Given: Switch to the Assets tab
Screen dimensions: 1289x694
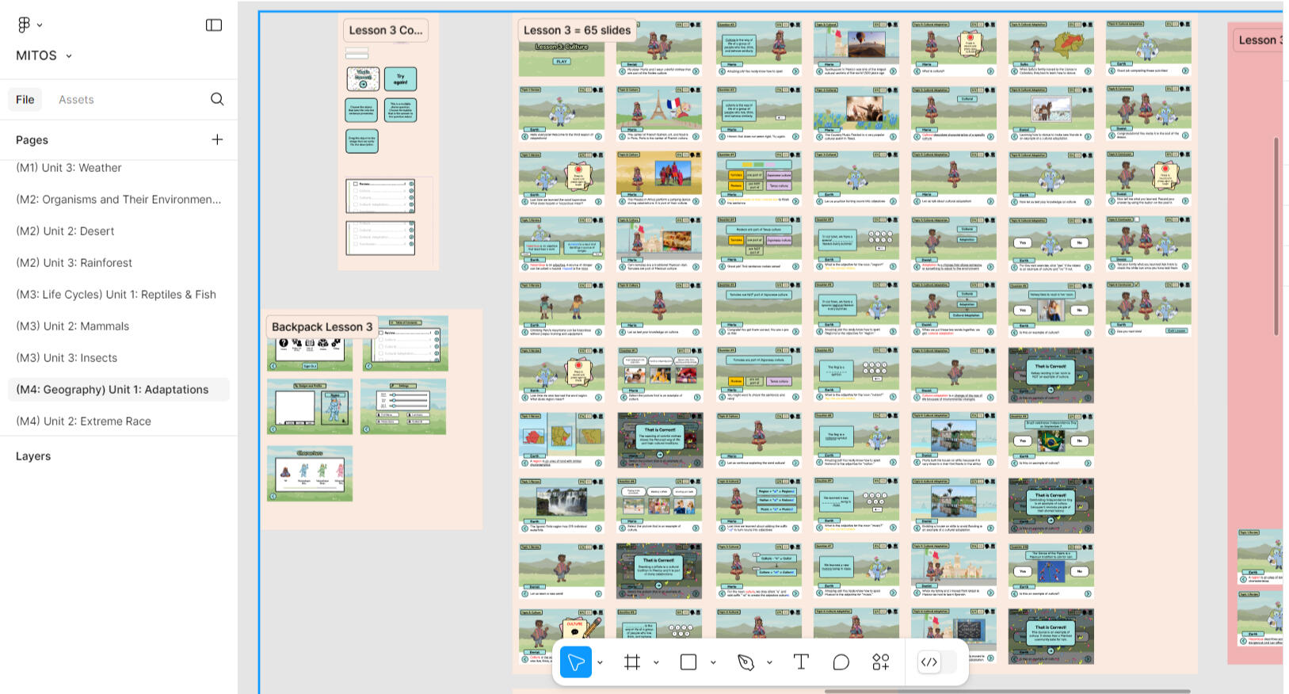Looking at the screenshot, I should 76,100.
